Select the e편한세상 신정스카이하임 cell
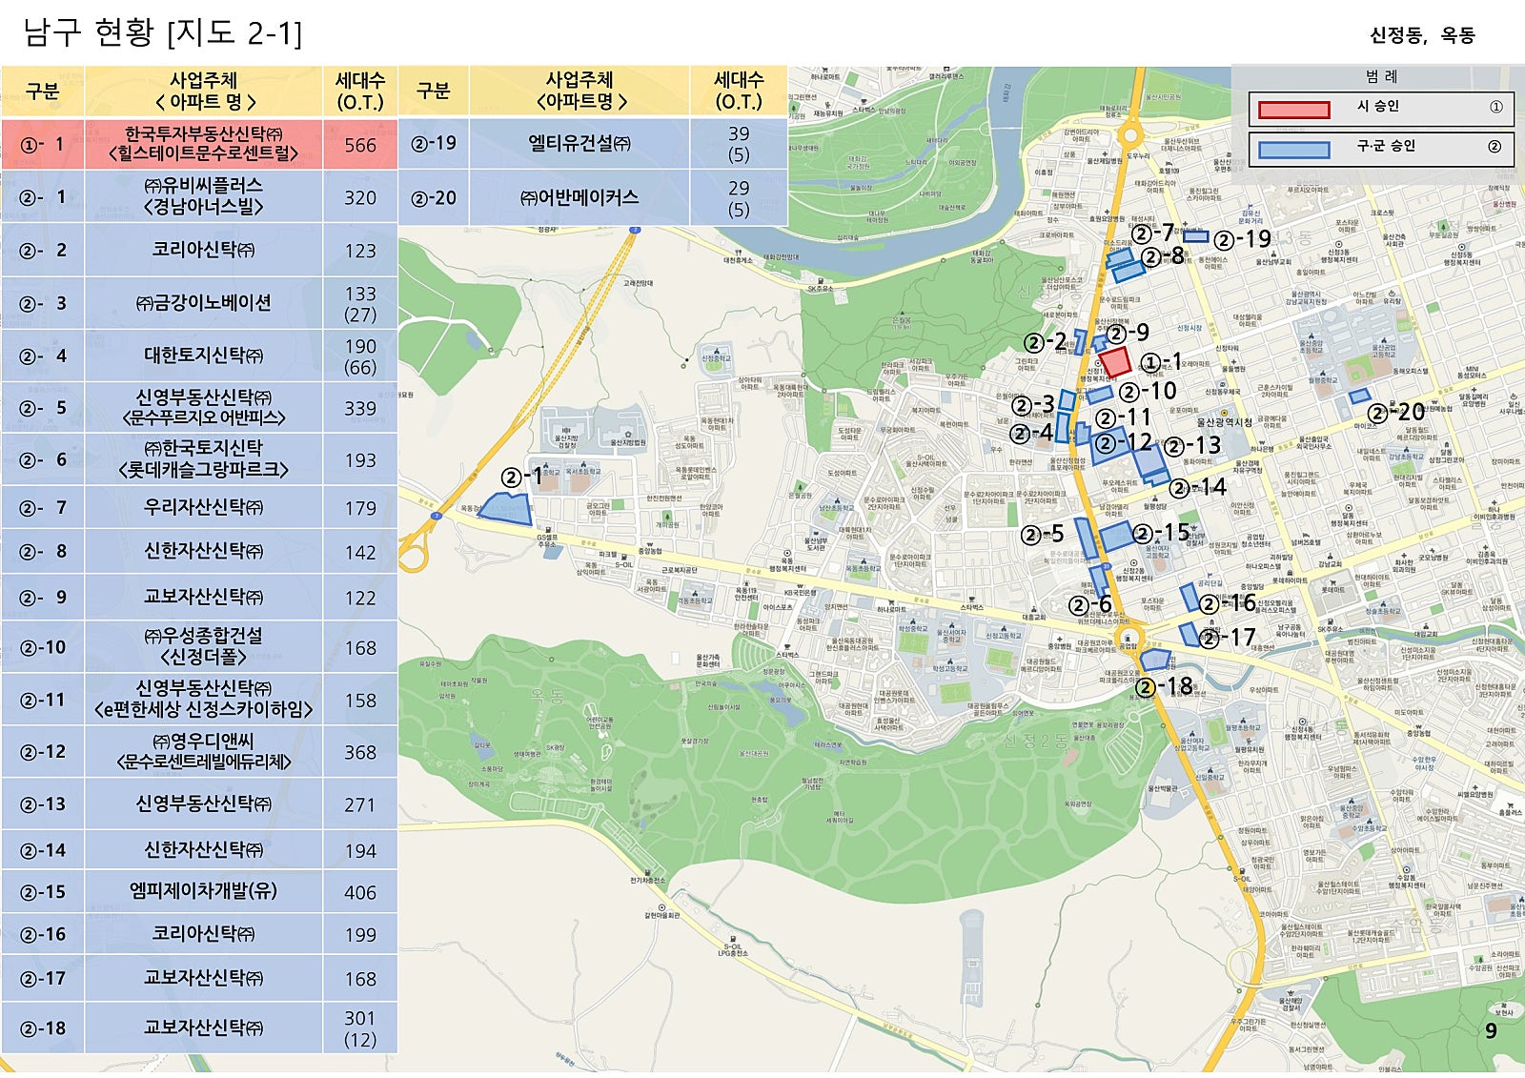The height and width of the screenshot is (1078, 1525). click(204, 700)
